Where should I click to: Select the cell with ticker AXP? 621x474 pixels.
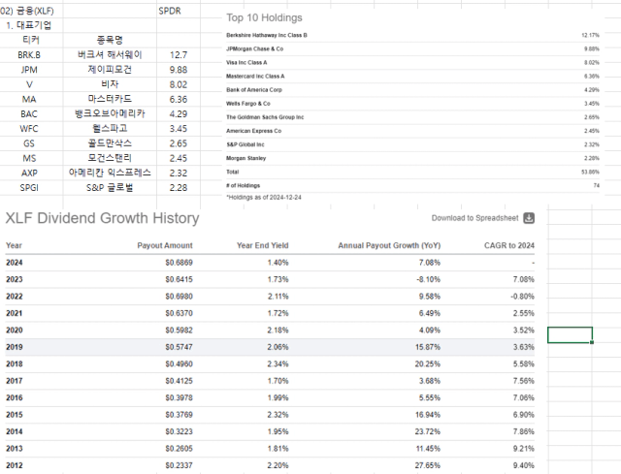pyautogui.click(x=31, y=173)
